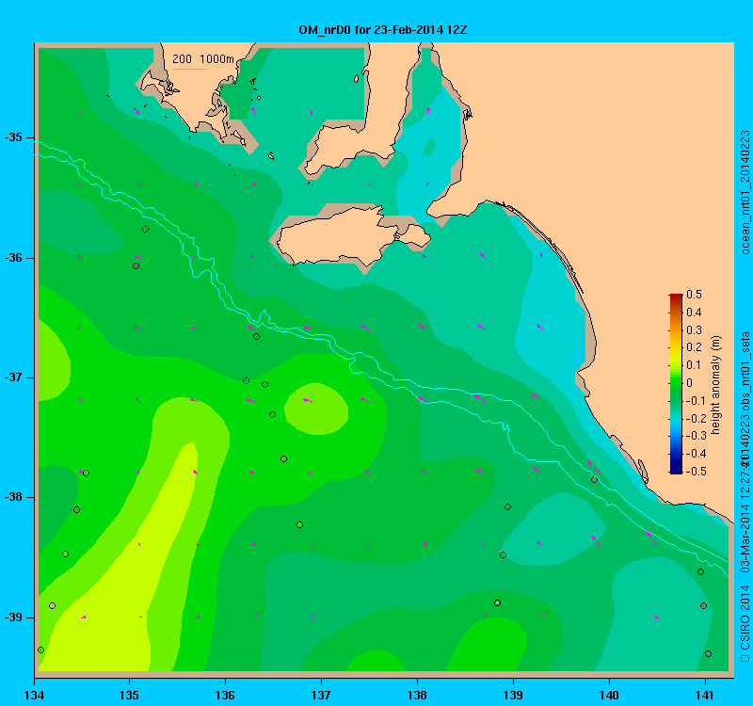This screenshot has height=706, width=753.
Task: Click the vertical "CSIRO 2014" credit text
Action: (x=745, y=617)
